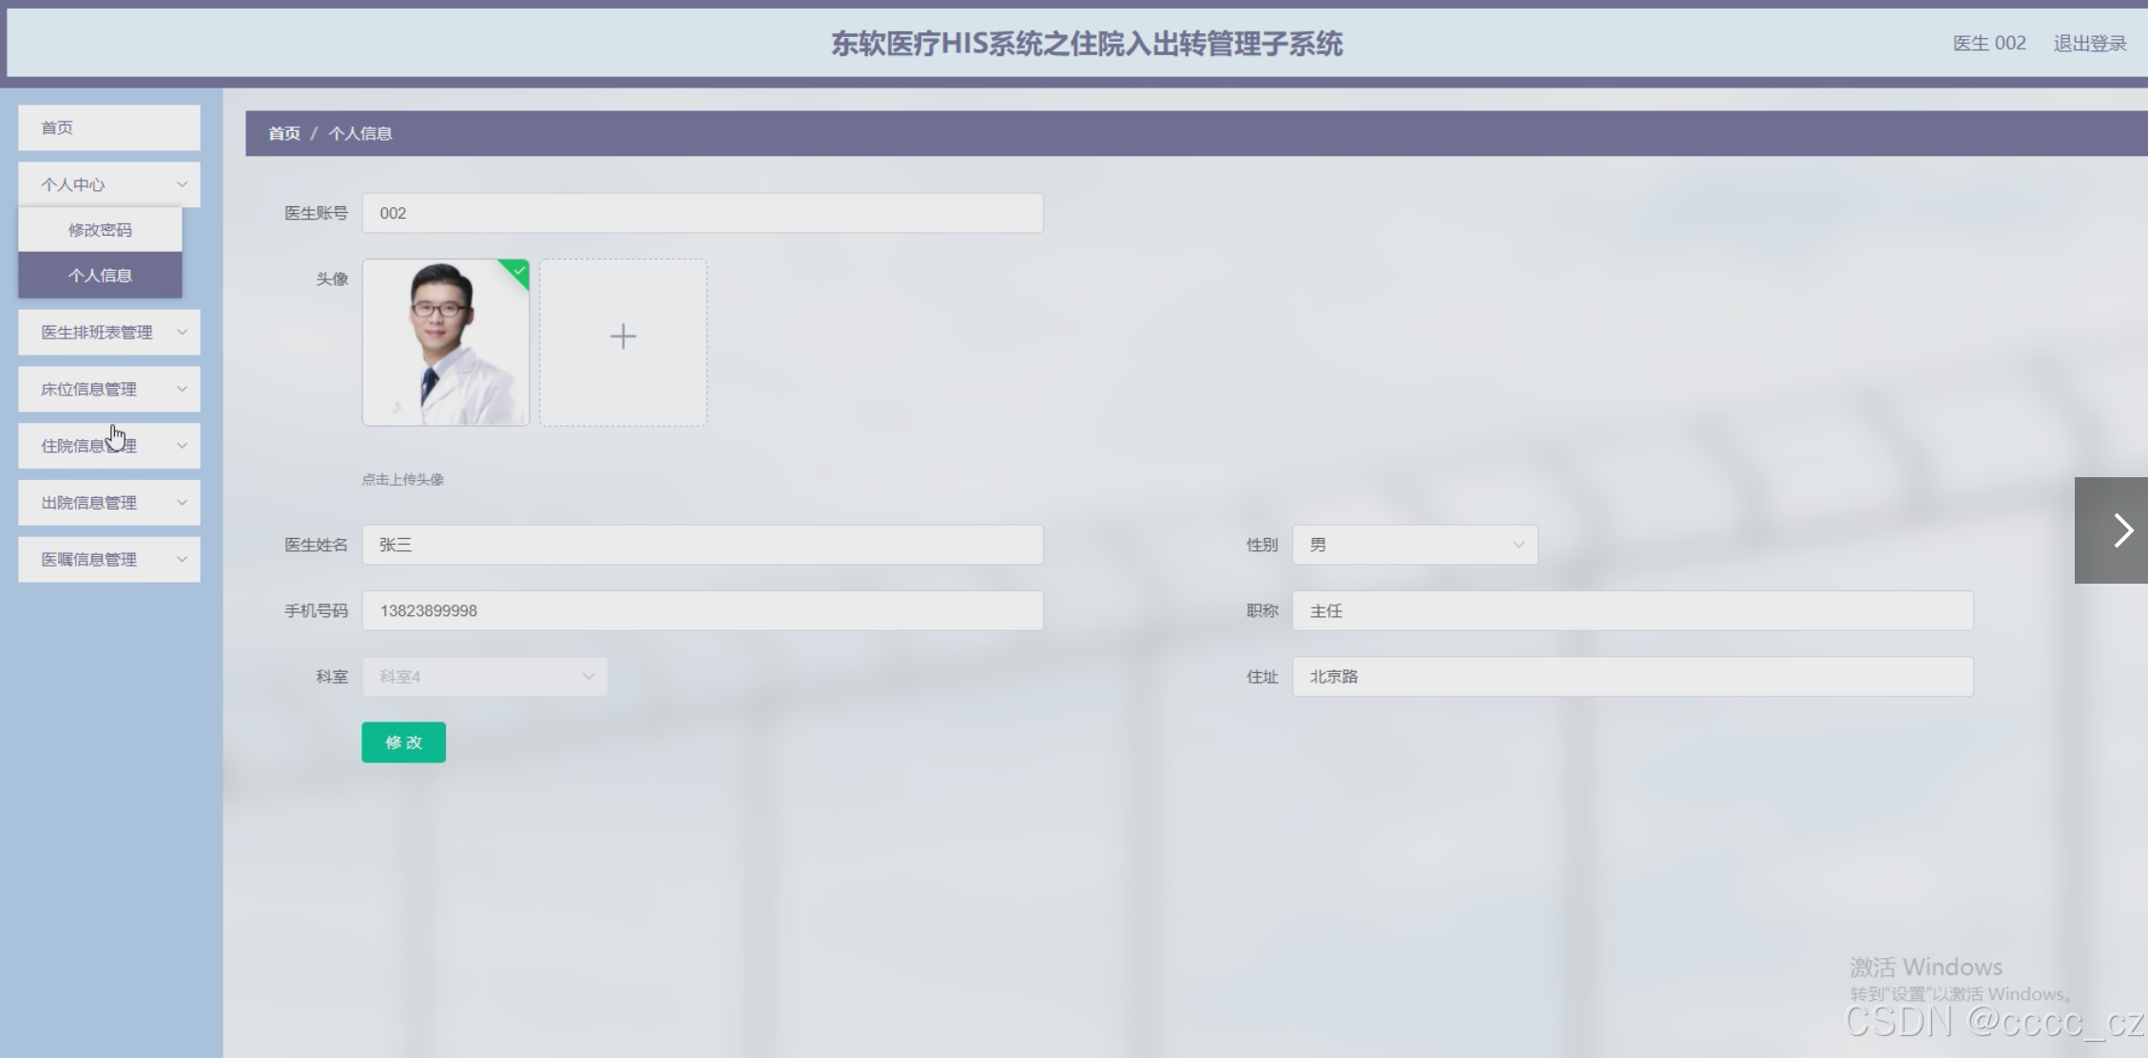The height and width of the screenshot is (1058, 2148).
Task: Select the 个人信息 menu item
Action: click(100, 276)
